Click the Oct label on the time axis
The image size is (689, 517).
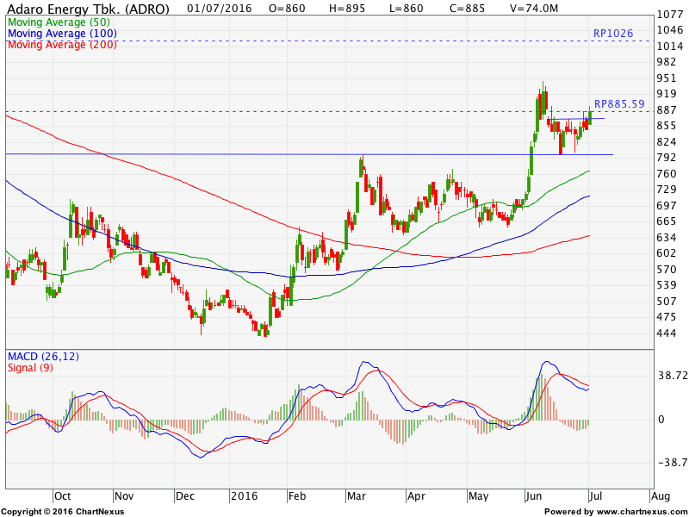[x=62, y=496]
